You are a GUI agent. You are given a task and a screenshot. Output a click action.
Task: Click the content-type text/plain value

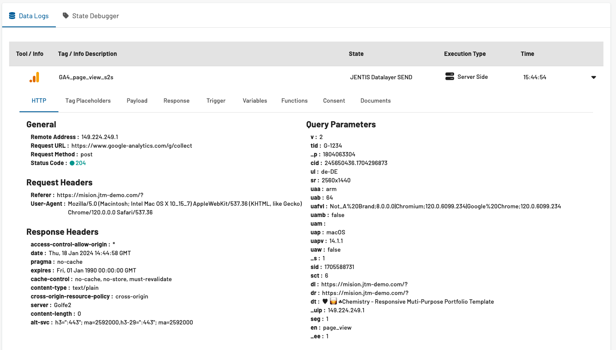coord(85,288)
